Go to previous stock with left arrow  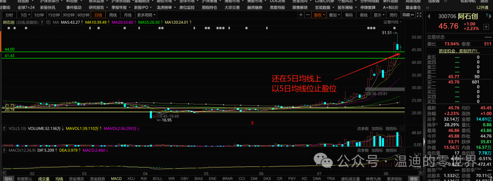[x=429, y=15]
